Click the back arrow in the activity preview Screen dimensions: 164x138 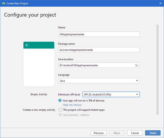27,45
